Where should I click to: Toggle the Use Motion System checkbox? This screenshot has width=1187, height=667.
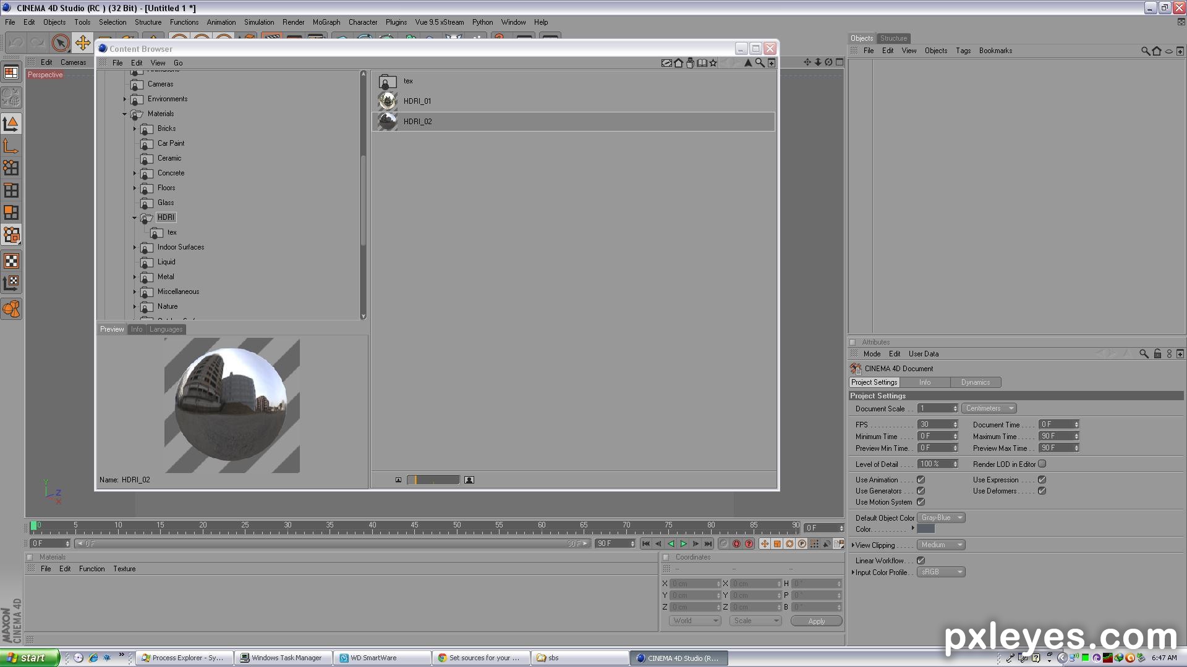tap(921, 502)
